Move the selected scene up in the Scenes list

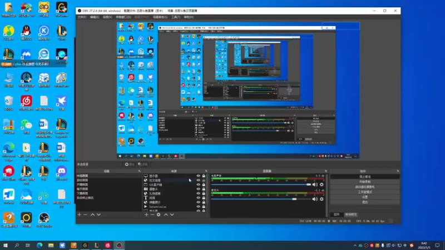92,214
